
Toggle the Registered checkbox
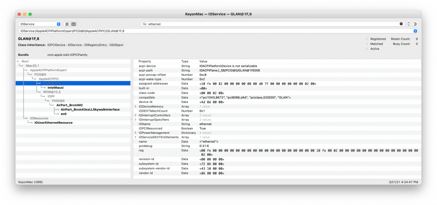(367, 39)
